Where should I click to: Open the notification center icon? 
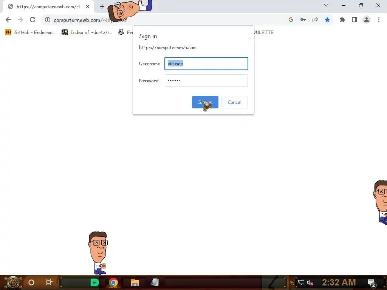click(372, 283)
